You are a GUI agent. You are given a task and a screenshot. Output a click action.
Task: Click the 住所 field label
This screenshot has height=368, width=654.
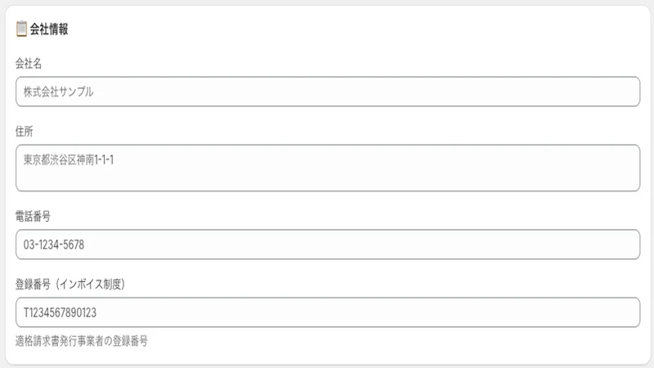25,132
